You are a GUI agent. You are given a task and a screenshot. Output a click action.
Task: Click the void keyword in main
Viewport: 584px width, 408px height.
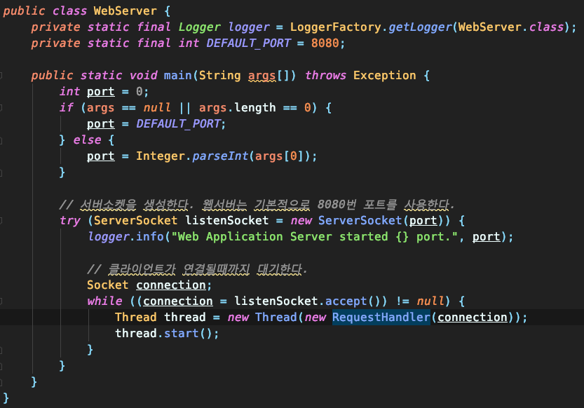pos(144,76)
